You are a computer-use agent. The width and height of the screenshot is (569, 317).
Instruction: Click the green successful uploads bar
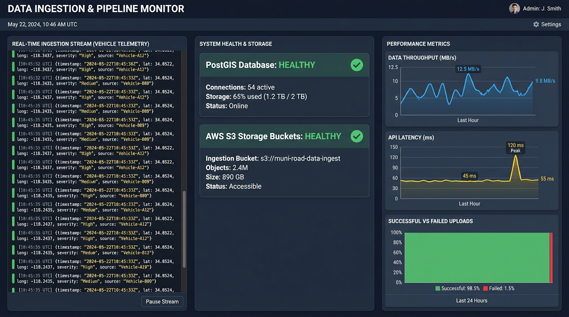tap(477, 258)
